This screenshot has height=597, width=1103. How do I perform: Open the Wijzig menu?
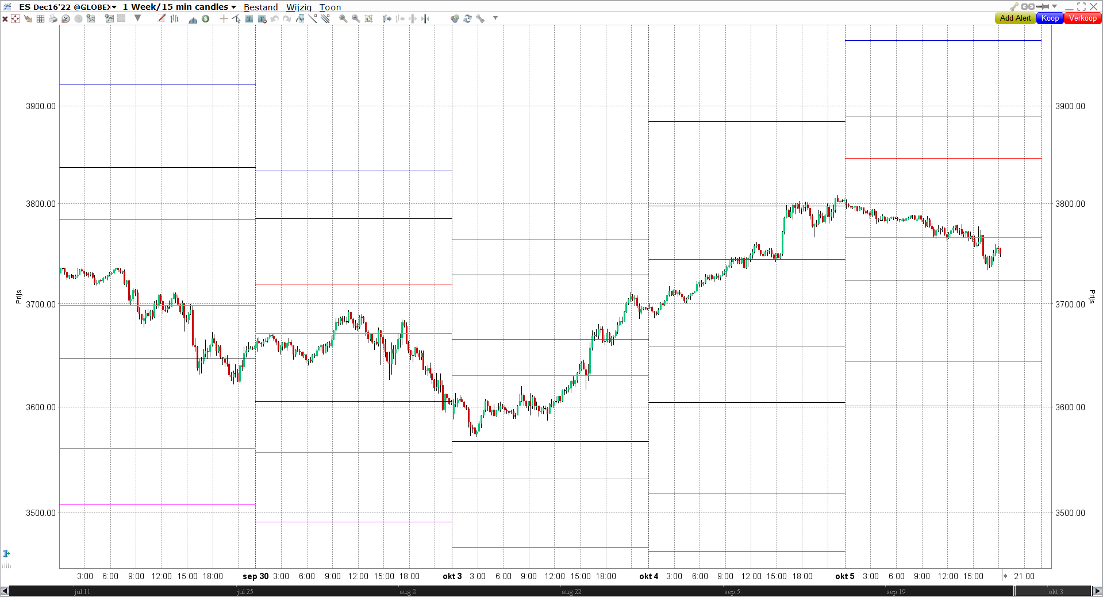tap(299, 7)
